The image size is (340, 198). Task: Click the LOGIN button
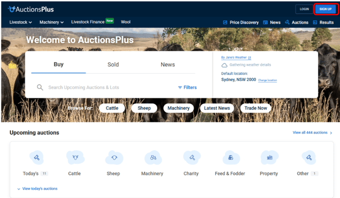pyautogui.click(x=304, y=9)
